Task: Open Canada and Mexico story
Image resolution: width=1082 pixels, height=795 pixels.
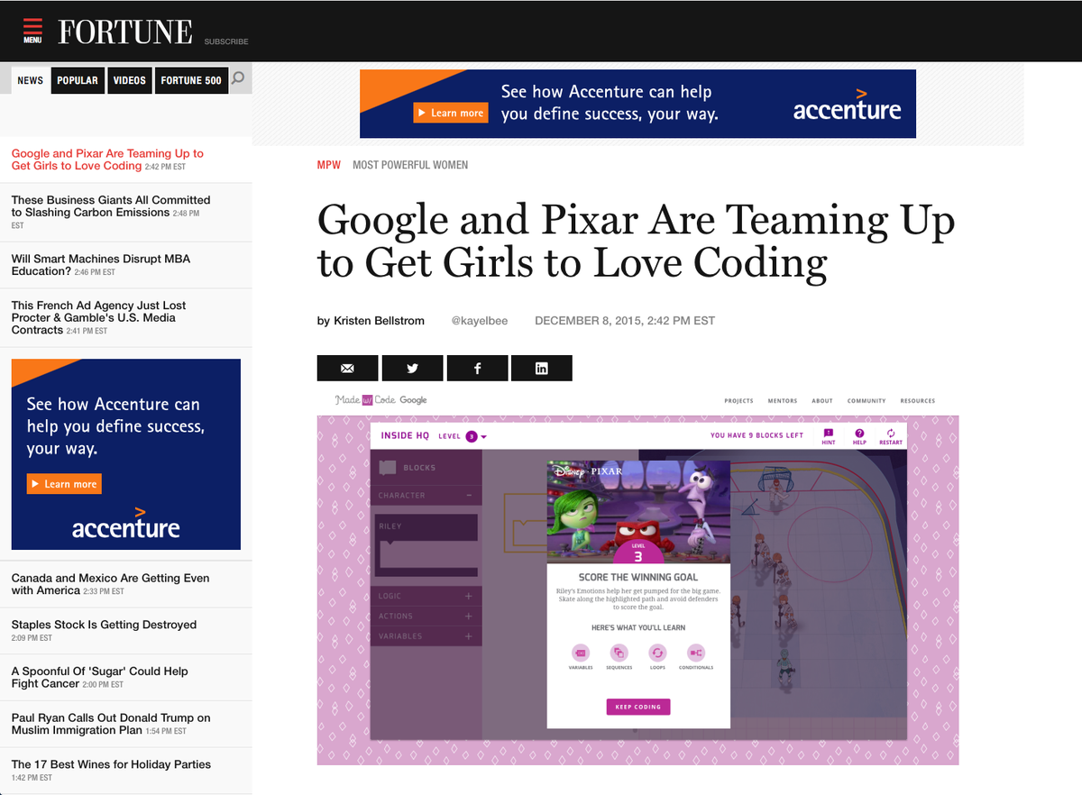Action: pos(110,584)
